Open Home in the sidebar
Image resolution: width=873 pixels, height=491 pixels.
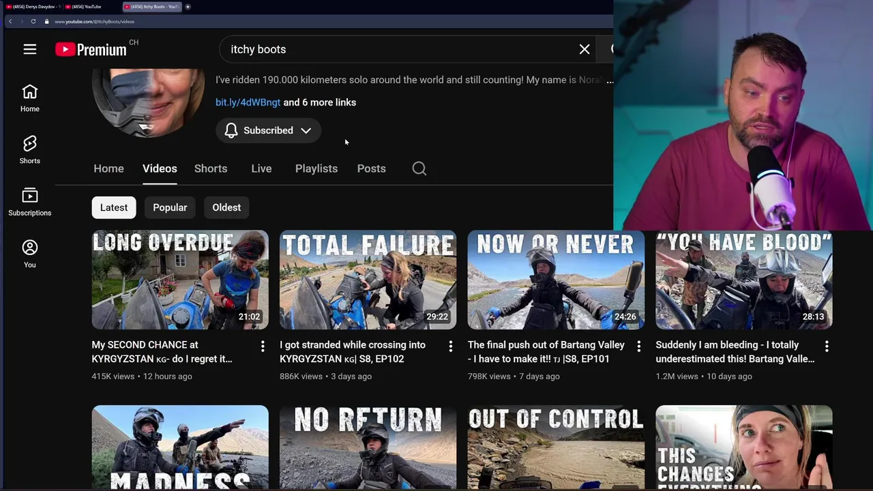(x=30, y=98)
